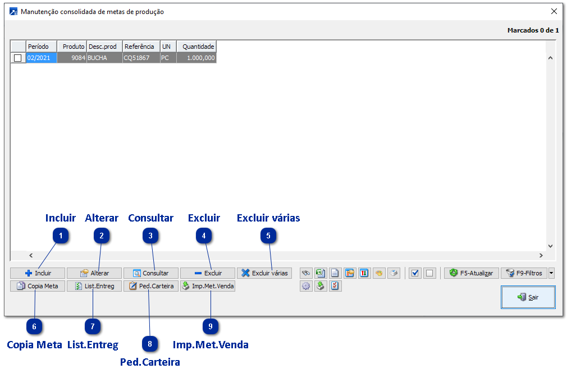Viewport: 576px width, 378px height.
Task: Click the Imp.Met.Venda button
Action: coord(208,286)
